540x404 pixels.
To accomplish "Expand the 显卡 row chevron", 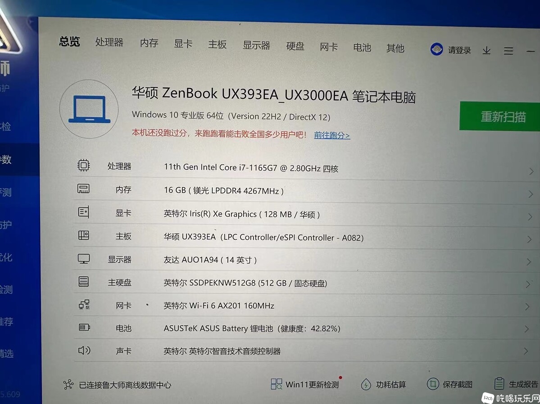I will (531, 217).
